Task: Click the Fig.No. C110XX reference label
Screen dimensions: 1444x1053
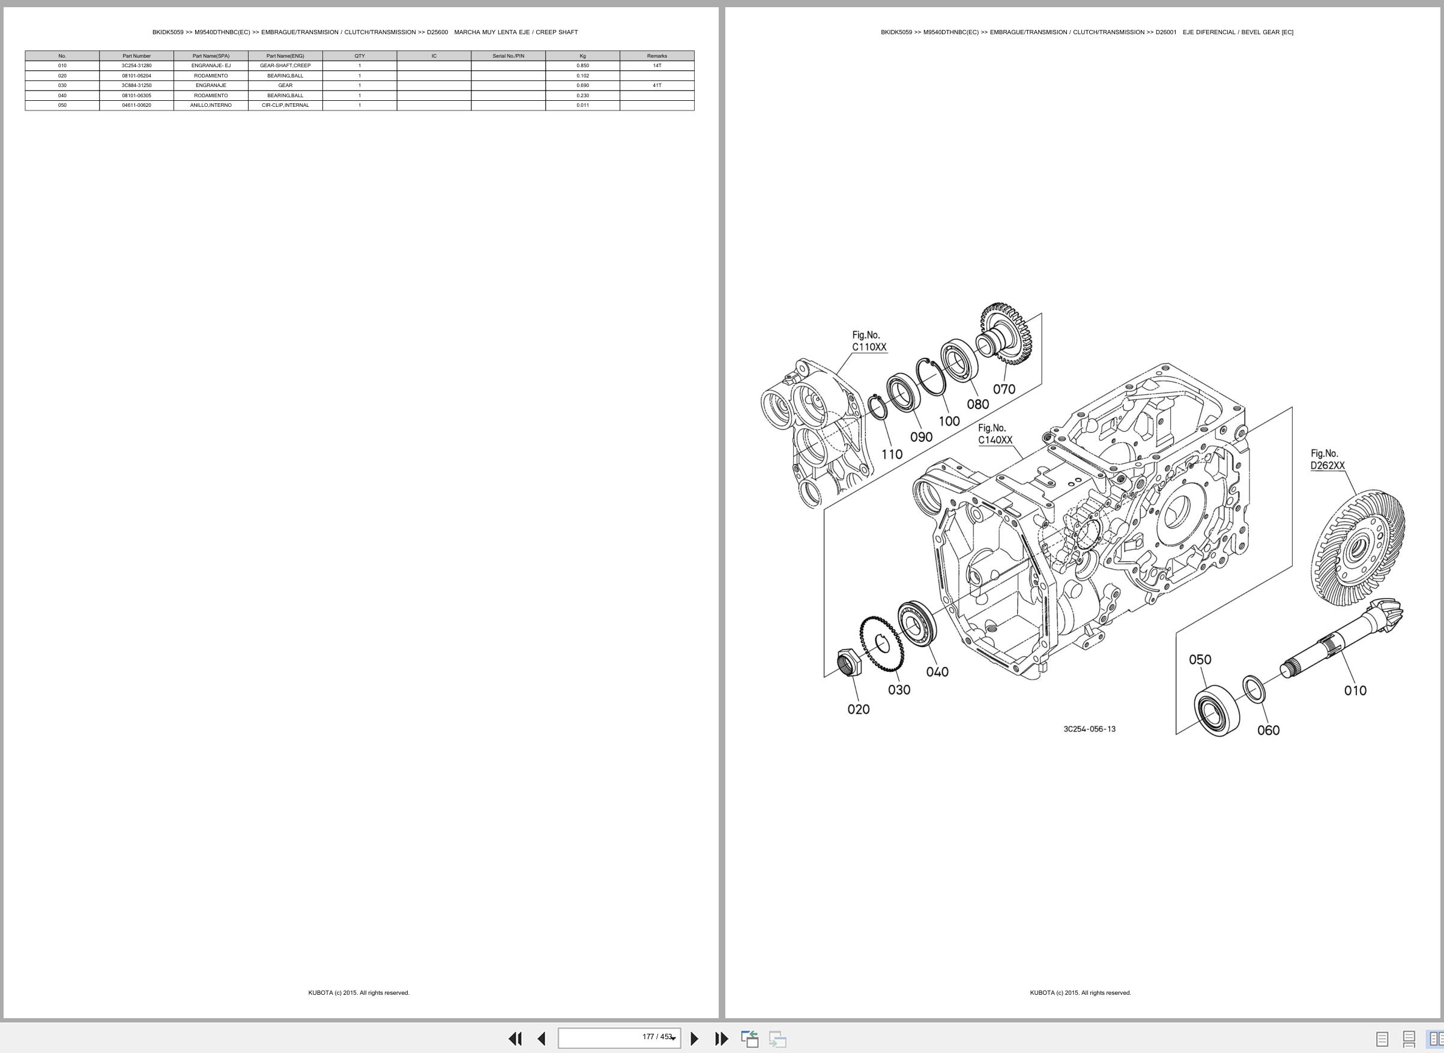Action: tap(869, 341)
